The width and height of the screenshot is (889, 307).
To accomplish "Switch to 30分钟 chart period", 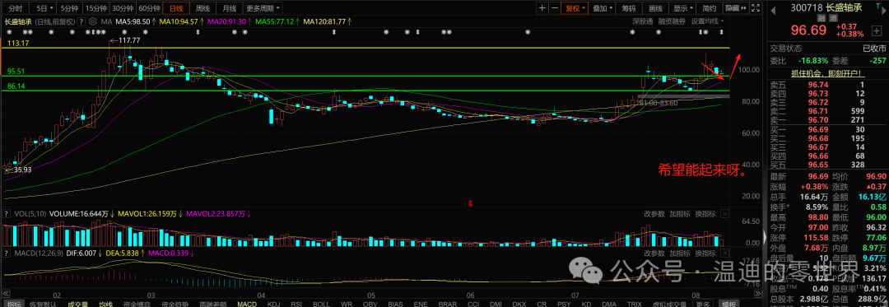I will [123, 8].
